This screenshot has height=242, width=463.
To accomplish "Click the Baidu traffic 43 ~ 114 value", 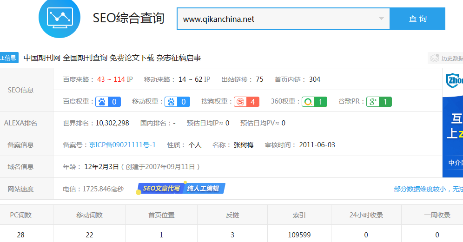I will [111, 79].
